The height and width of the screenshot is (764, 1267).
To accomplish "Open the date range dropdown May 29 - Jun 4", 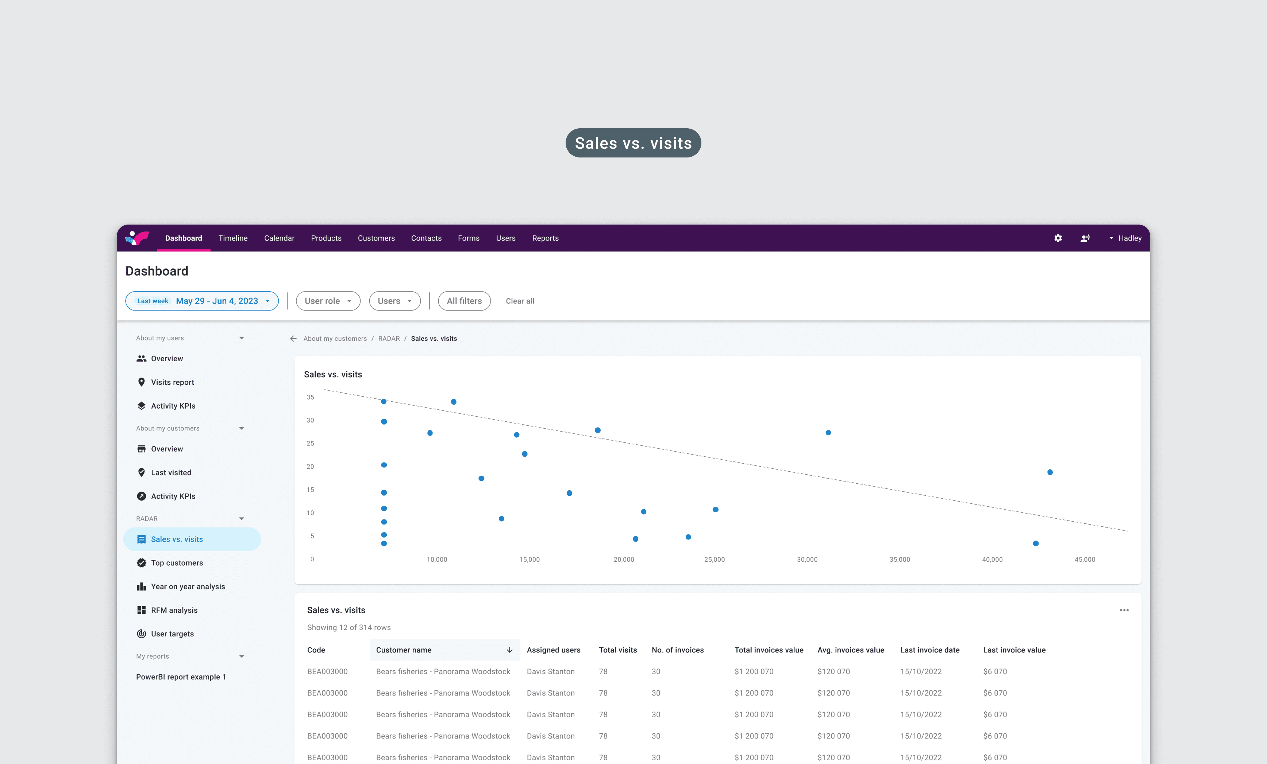I will [202, 301].
